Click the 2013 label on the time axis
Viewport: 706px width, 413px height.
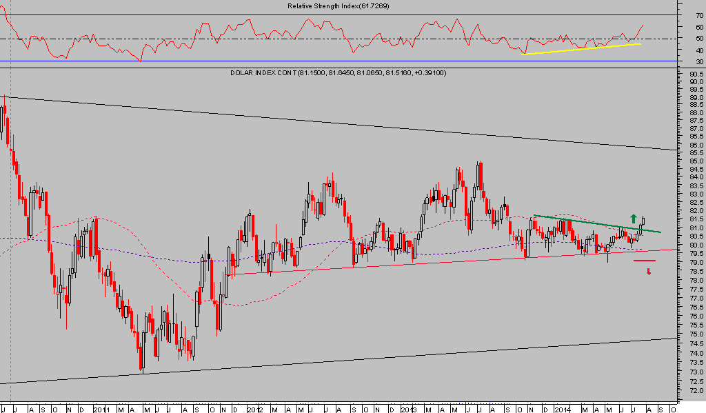point(410,408)
